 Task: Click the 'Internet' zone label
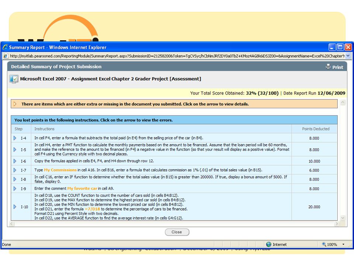[280, 245]
